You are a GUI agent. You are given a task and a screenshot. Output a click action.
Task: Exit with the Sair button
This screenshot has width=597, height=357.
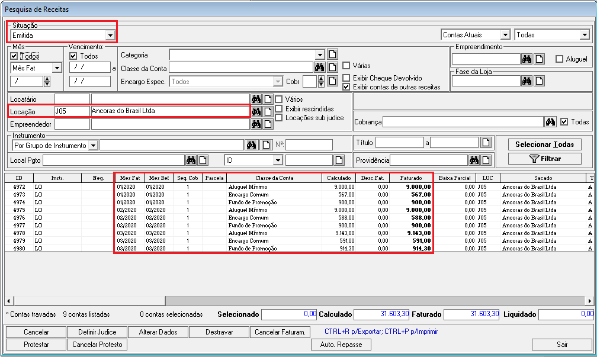point(562,345)
